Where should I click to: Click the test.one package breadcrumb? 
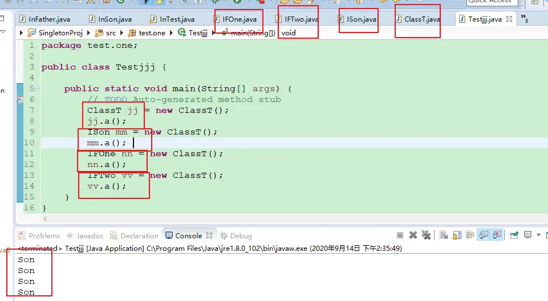pos(152,33)
